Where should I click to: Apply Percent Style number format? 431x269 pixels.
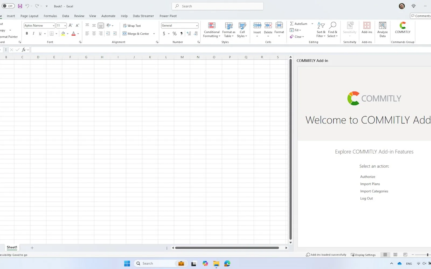pos(175,34)
